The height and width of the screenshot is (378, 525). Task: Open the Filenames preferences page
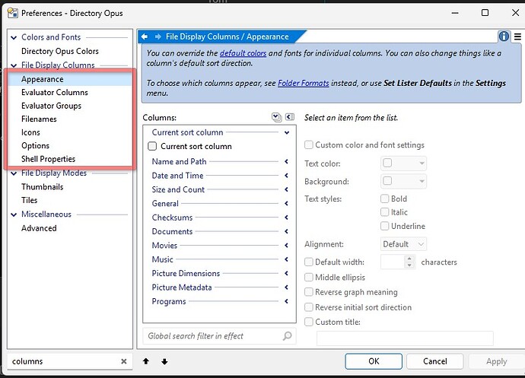point(39,119)
